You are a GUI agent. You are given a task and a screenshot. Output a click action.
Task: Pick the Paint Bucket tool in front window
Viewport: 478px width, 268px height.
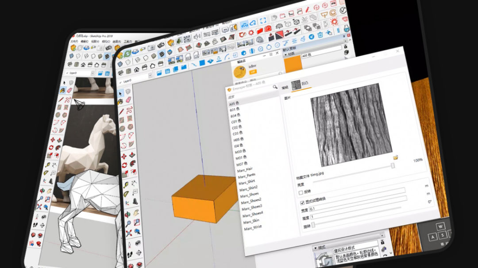point(121,101)
